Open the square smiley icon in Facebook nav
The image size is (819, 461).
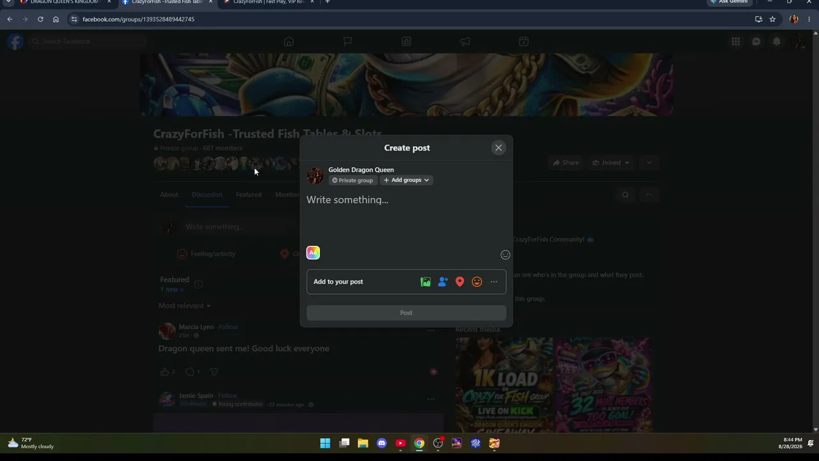pos(523,42)
